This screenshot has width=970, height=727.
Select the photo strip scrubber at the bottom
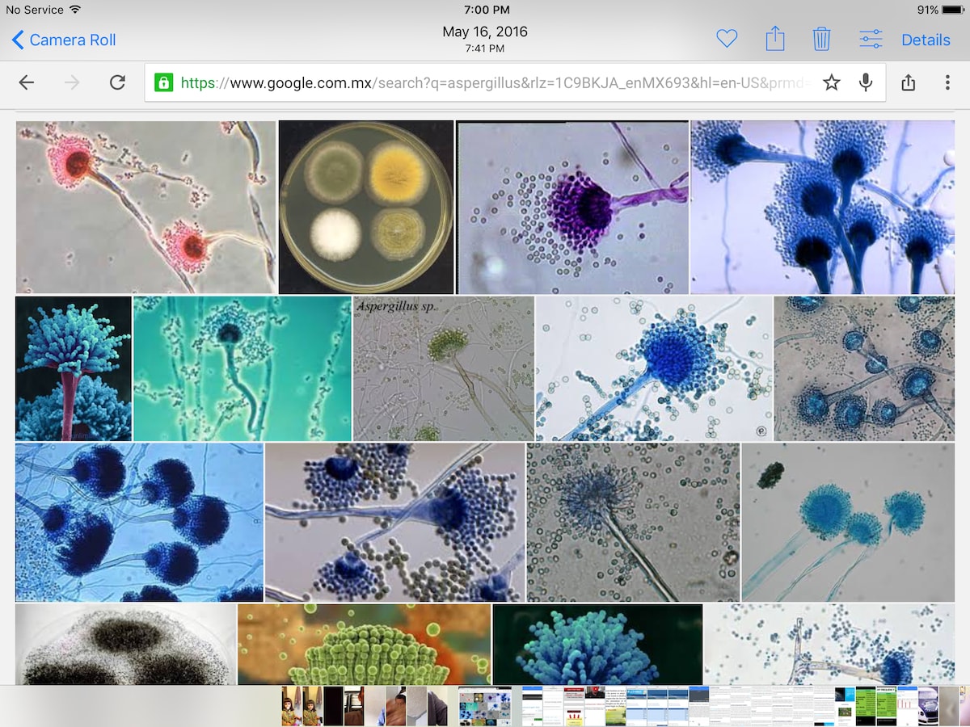click(485, 706)
